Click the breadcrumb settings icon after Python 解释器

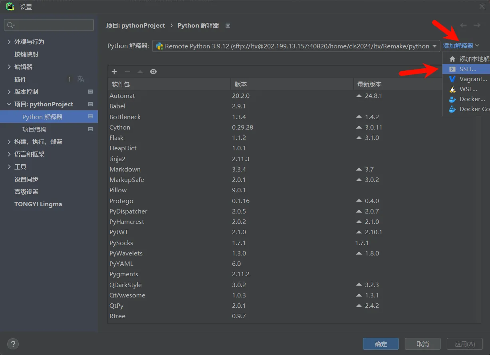pyautogui.click(x=228, y=26)
